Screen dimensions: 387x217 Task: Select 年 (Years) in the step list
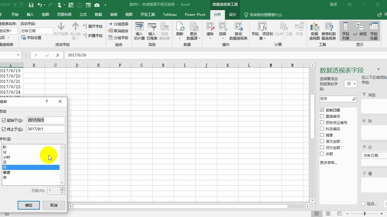coord(31,177)
